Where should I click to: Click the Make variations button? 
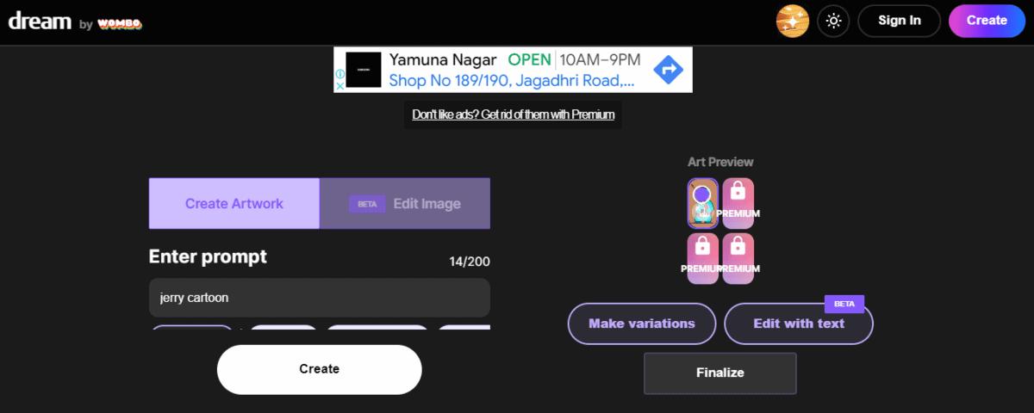[x=641, y=324]
